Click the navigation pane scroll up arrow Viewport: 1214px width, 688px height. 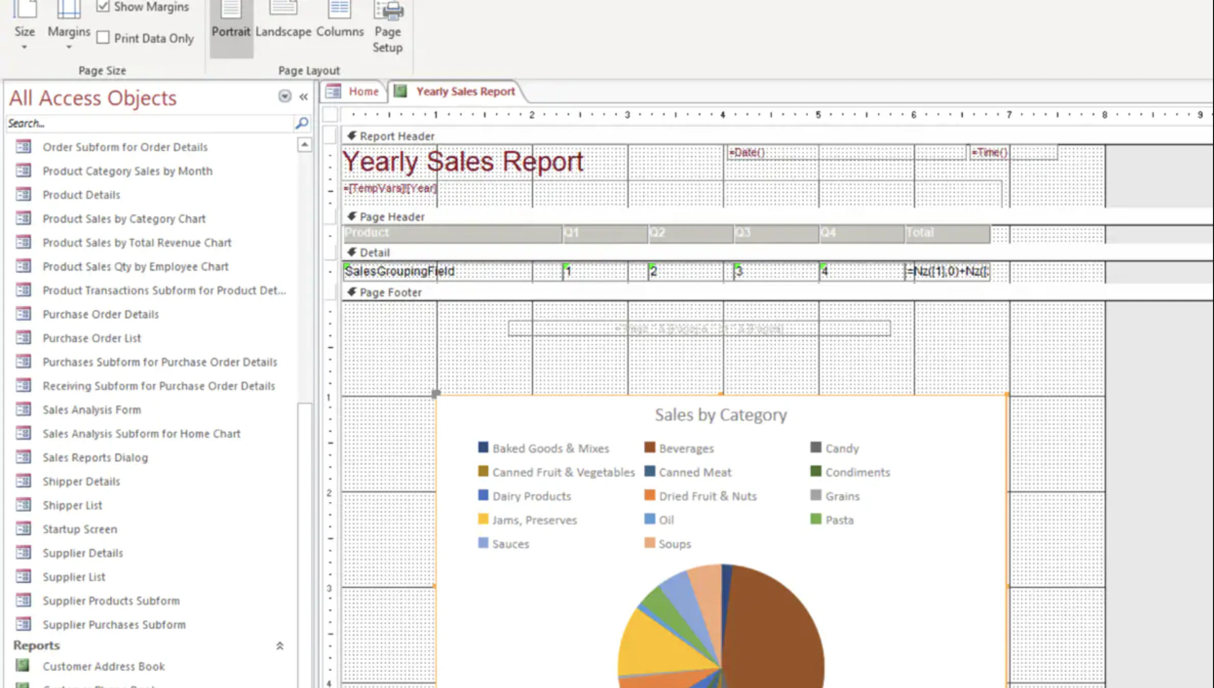(305, 144)
